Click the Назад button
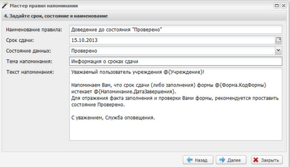290x167 pixels. [198, 160]
